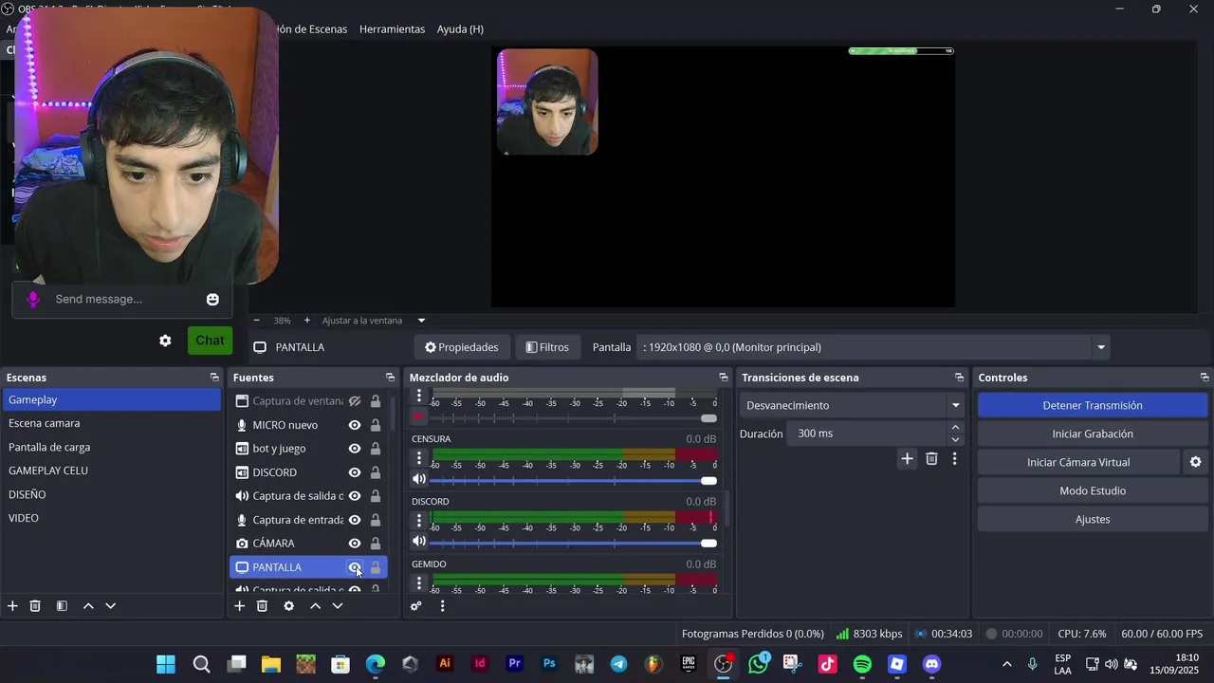Open GEMIDO channel three-dot options
The width and height of the screenshot is (1214, 683).
(x=419, y=582)
